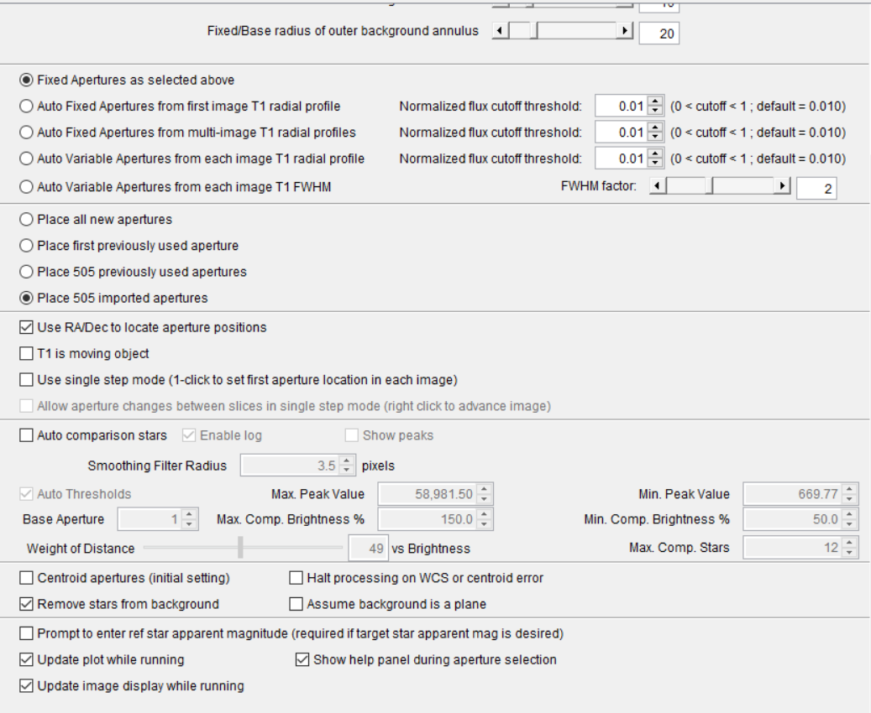Click the FWHM factor value field
This screenshot has height=713, width=871.
816,190
